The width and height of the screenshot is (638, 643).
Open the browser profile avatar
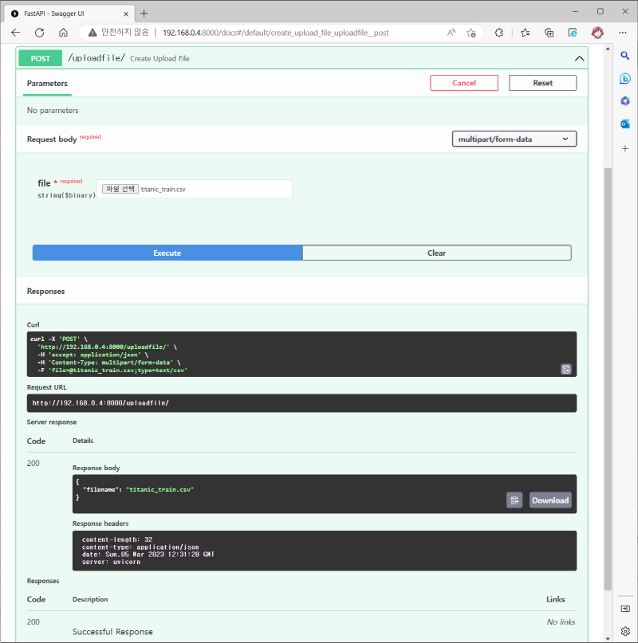pos(597,33)
